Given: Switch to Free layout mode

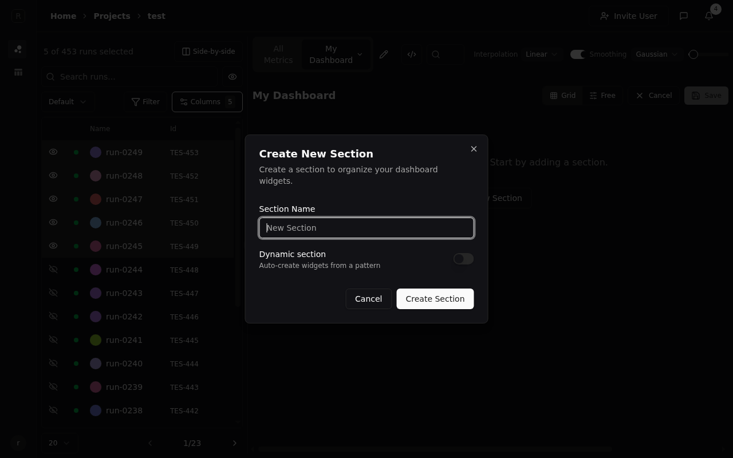Looking at the screenshot, I should click(x=602, y=95).
